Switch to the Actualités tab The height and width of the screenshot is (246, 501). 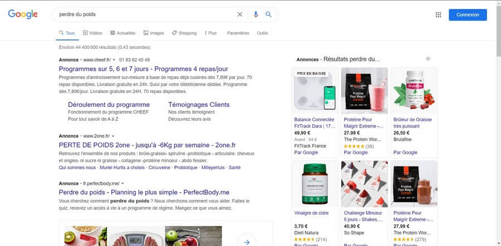tap(123, 33)
